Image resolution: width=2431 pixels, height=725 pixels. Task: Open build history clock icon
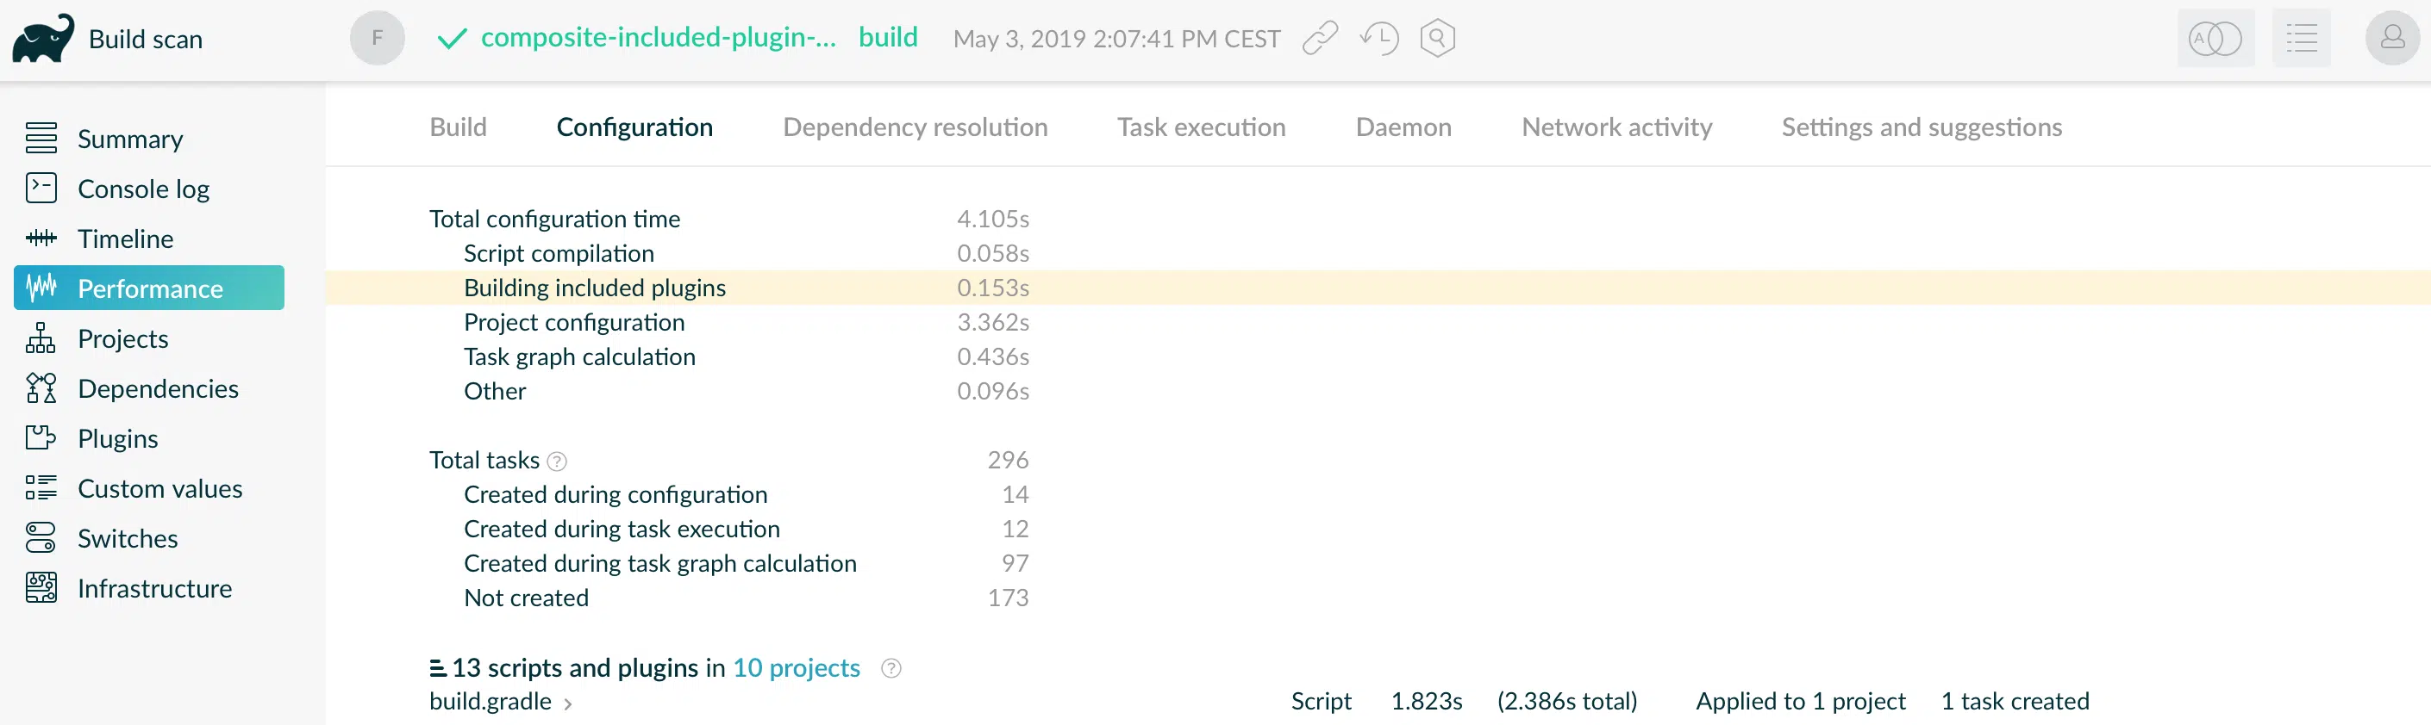tap(1378, 39)
